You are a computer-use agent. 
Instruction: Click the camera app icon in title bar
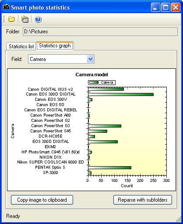[x=6, y=7]
